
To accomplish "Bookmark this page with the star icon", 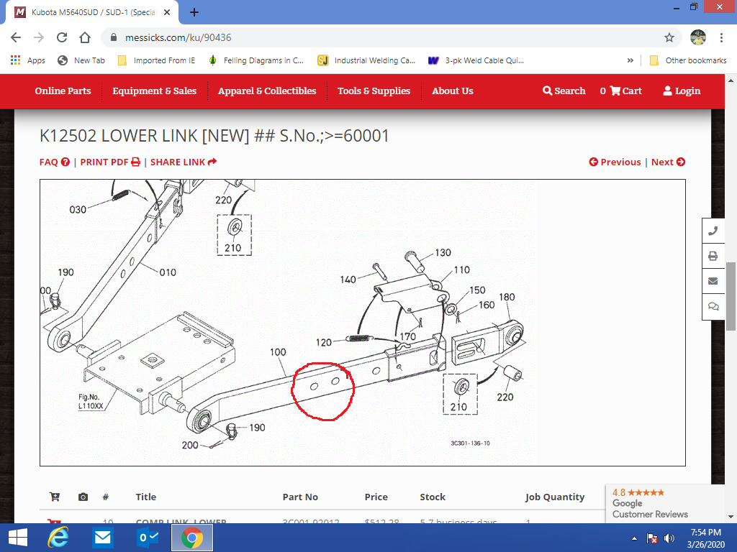I will pyautogui.click(x=669, y=37).
